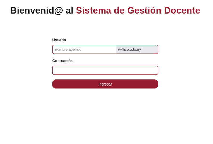Click the word "Sistema" in the title
The width and height of the screenshot is (213, 144).
pyautogui.click(x=93, y=11)
